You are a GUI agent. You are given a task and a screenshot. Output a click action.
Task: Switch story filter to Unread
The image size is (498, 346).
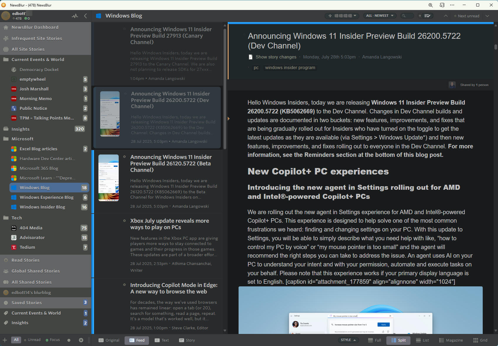[32, 340]
